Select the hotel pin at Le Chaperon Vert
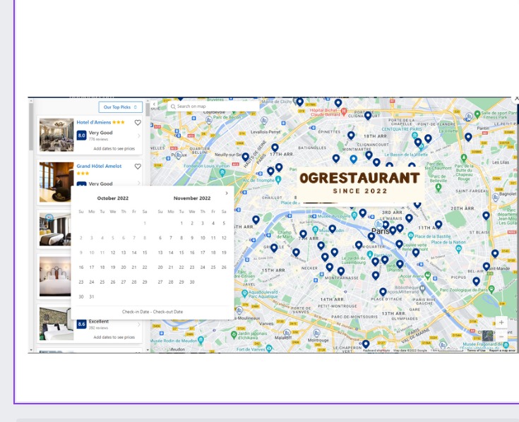The image size is (519, 422). point(366,344)
